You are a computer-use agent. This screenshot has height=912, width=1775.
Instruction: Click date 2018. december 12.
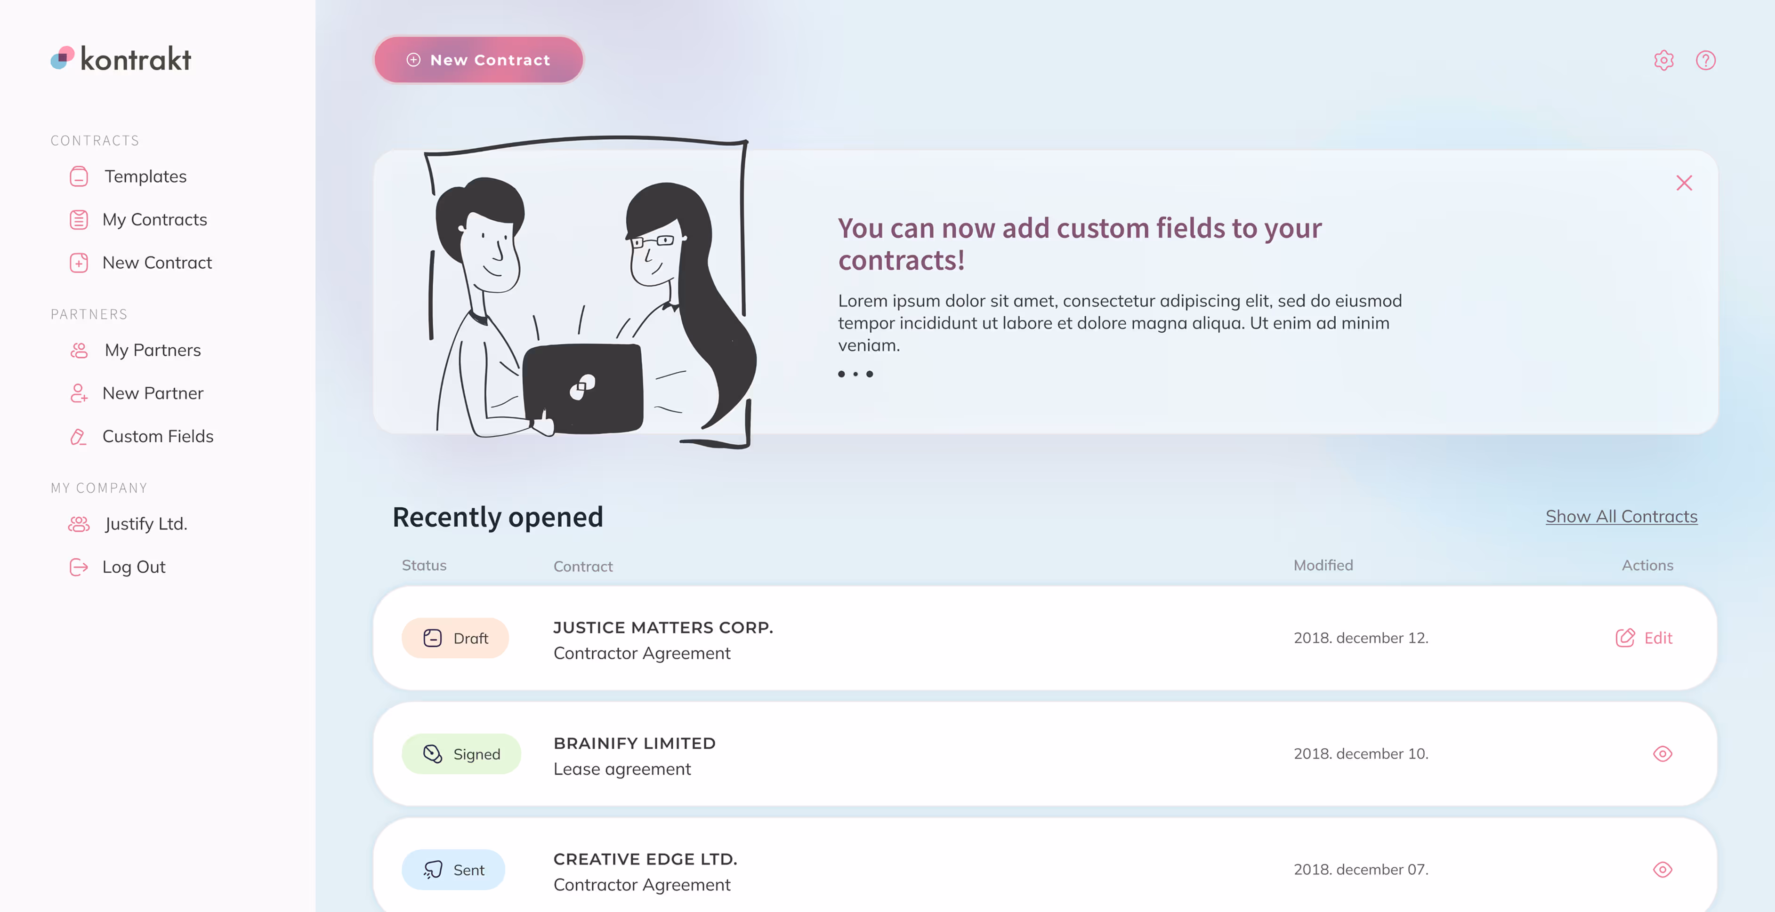pos(1361,638)
